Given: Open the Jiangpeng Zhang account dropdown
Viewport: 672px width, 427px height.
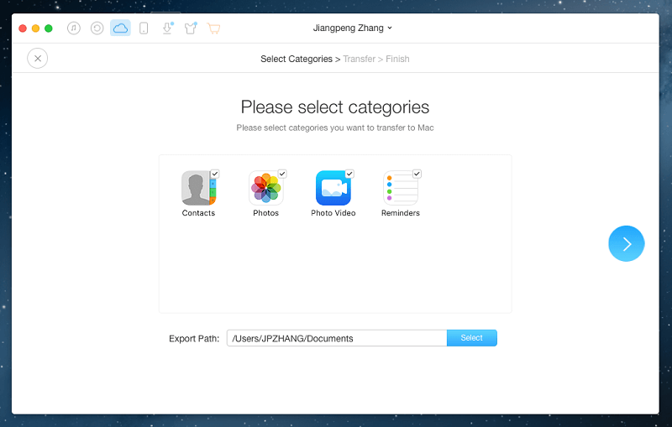Looking at the screenshot, I should click(x=352, y=29).
